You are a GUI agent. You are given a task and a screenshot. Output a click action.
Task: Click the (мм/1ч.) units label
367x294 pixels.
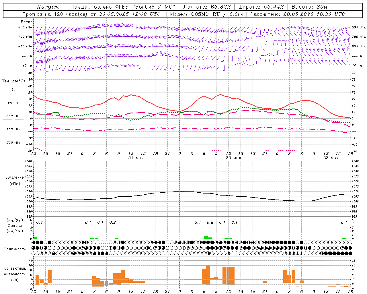tap(15, 231)
